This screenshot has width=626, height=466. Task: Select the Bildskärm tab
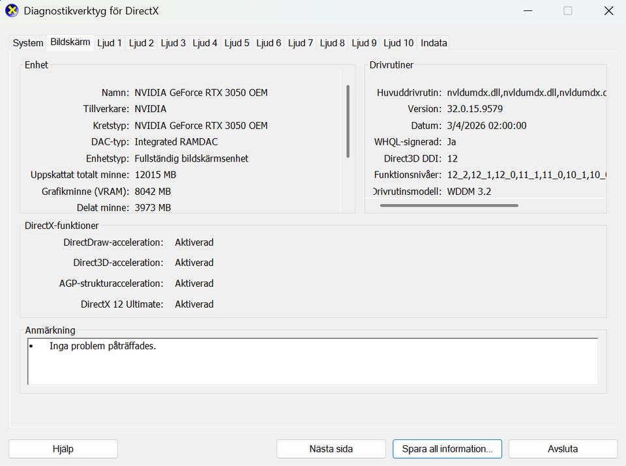coord(70,42)
